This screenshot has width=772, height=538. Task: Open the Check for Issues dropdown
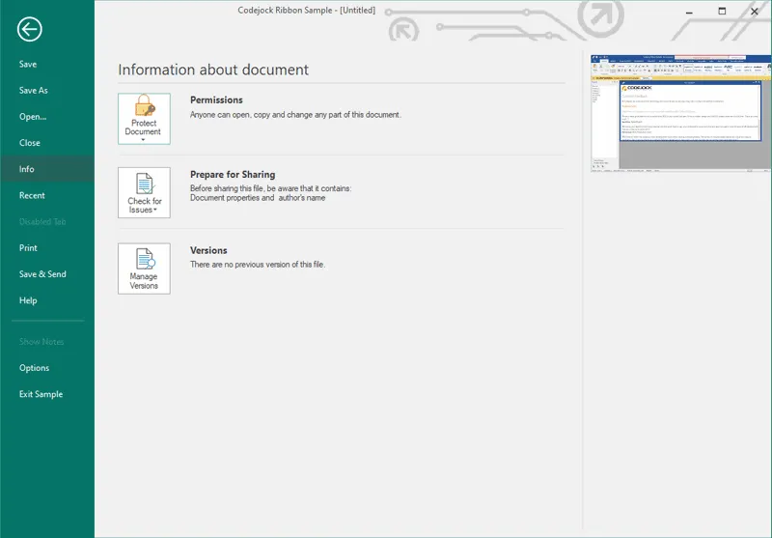pyautogui.click(x=154, y=210)
